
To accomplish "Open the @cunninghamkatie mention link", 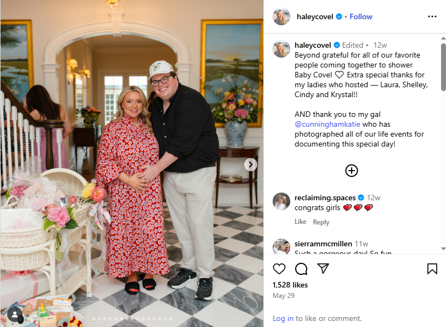I will 328,124.
